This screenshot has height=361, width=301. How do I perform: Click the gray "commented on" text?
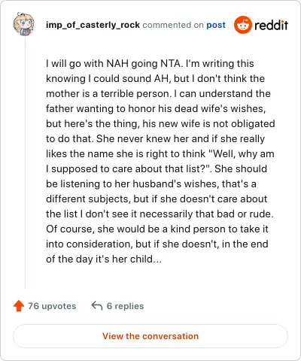point(173,25)
